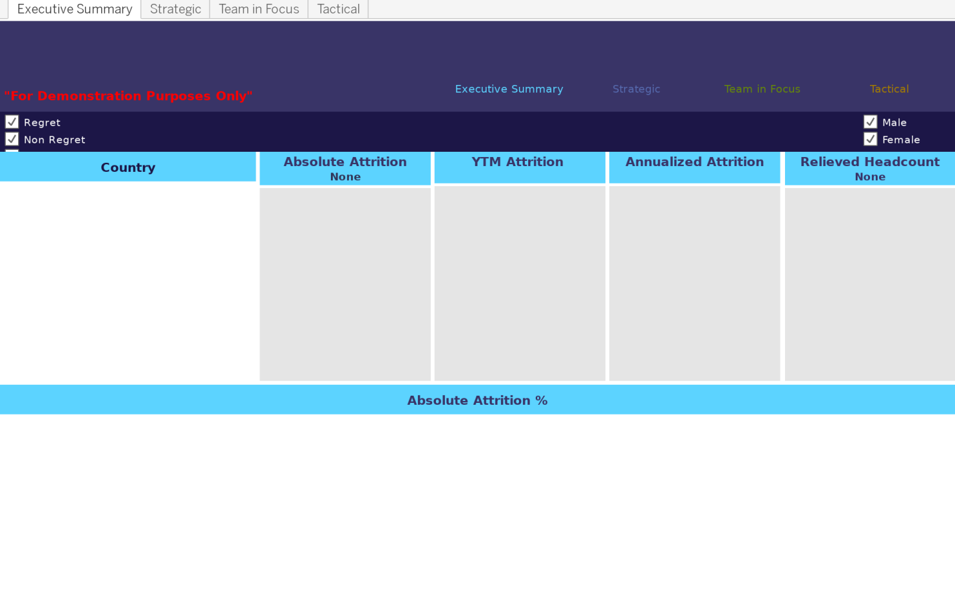Open the Strategic sheet tab
Screen dimensions: 955x589
click(x=175, y=9)
